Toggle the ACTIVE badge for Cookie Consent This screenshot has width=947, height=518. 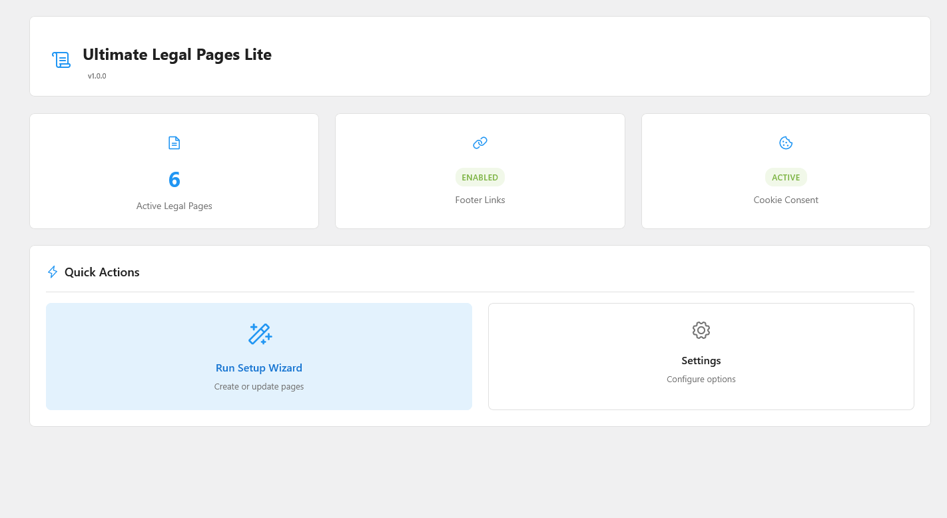[x=786, y=177]
